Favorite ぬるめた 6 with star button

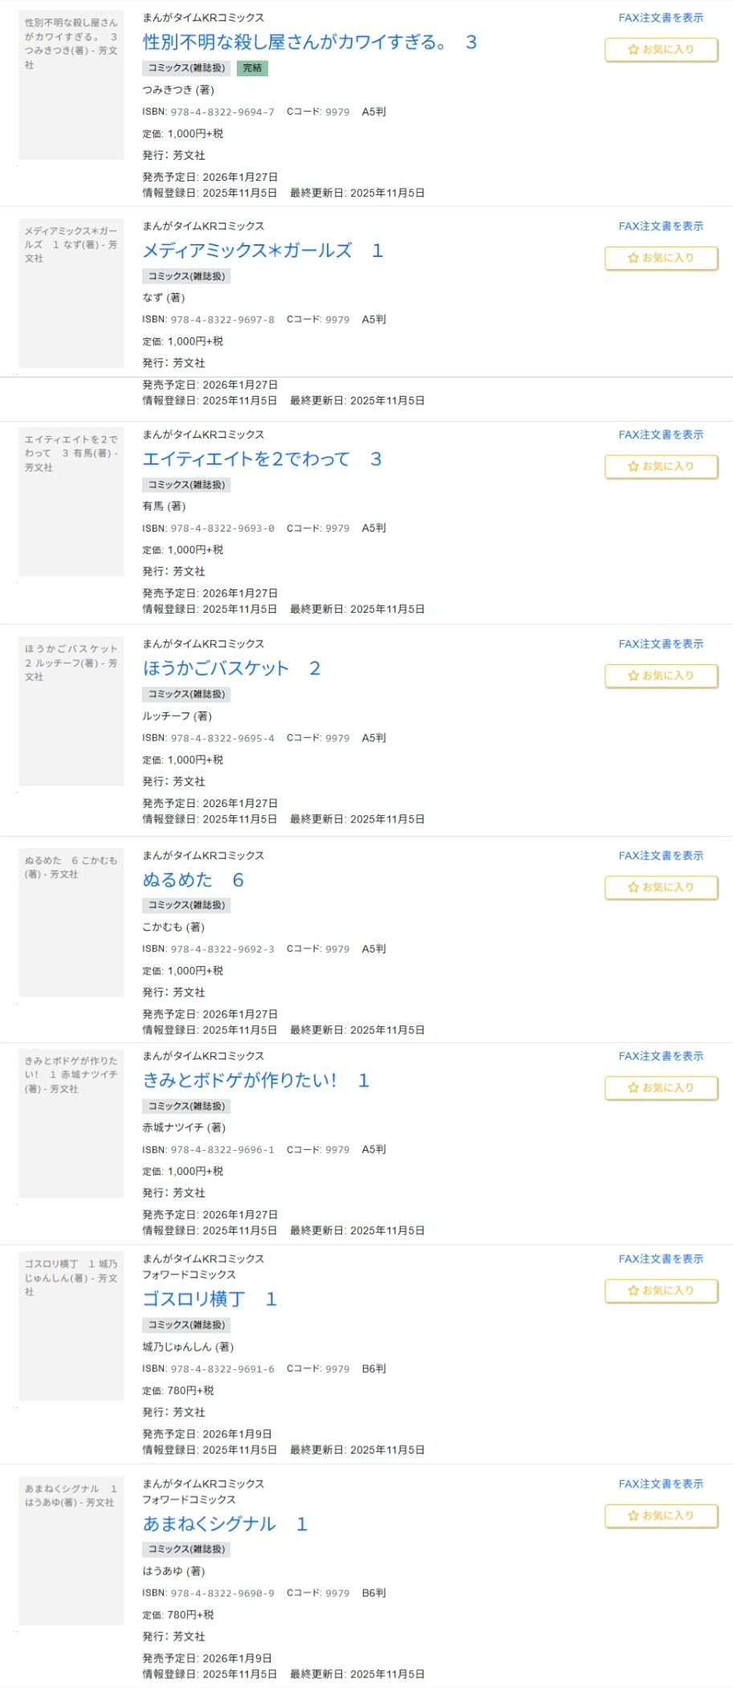(661, 887)
